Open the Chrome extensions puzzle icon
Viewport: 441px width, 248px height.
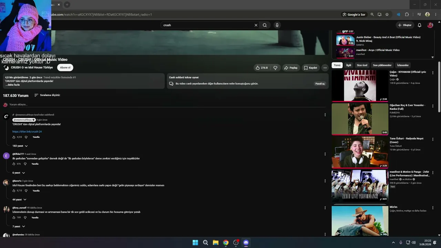407,14
